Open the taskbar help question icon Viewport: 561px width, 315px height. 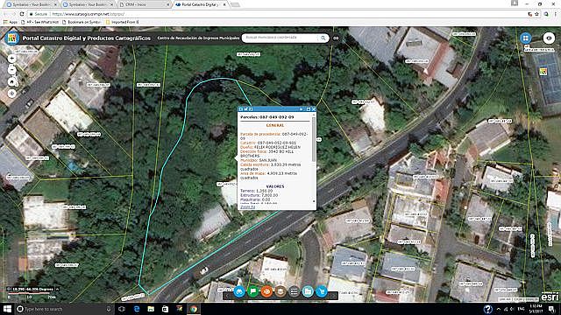point(487,309)
